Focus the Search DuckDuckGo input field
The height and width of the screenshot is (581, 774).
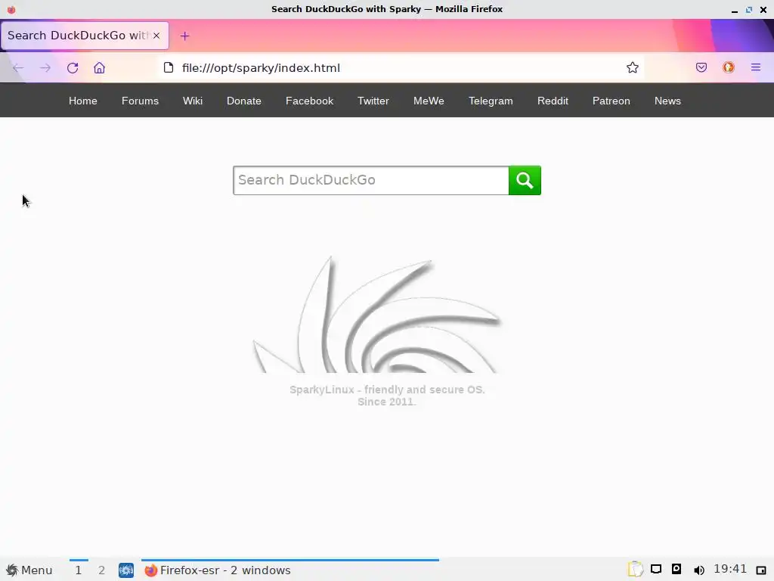pyautogui.click(x=370, y=180)
